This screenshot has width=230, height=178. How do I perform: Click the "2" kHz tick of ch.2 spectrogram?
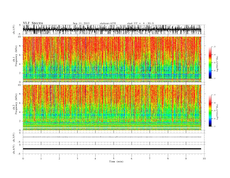20,121
